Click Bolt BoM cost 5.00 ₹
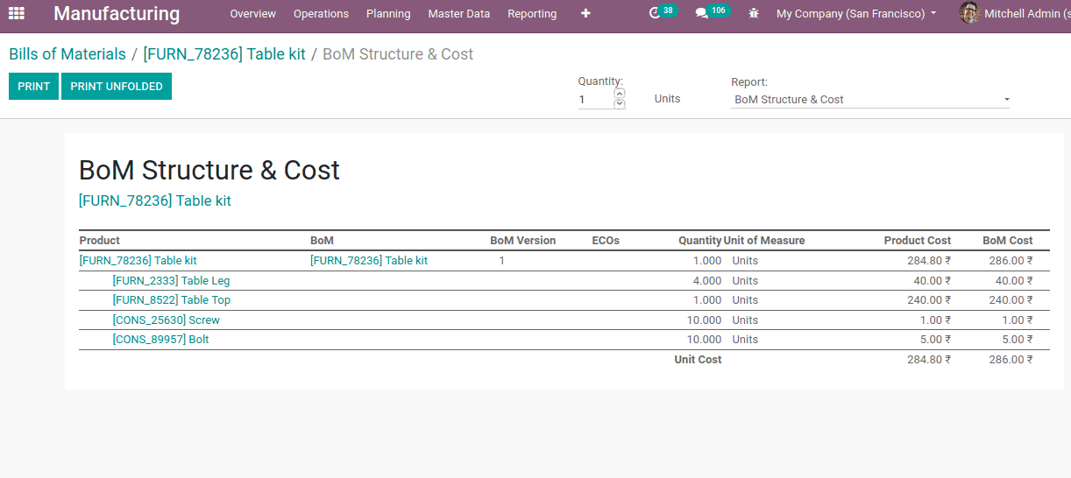The image size is (1071, 478). pyautogui.click(x=1018, y=340)
